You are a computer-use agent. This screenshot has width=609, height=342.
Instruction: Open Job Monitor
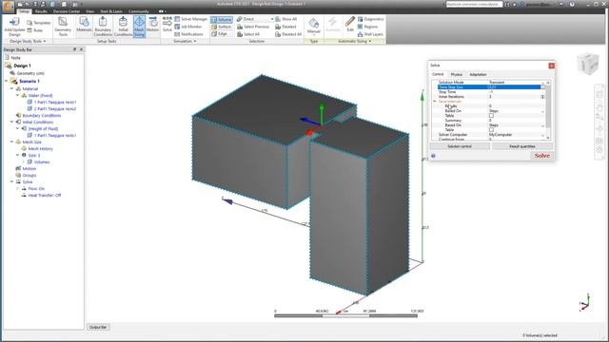tap(188, 27)
